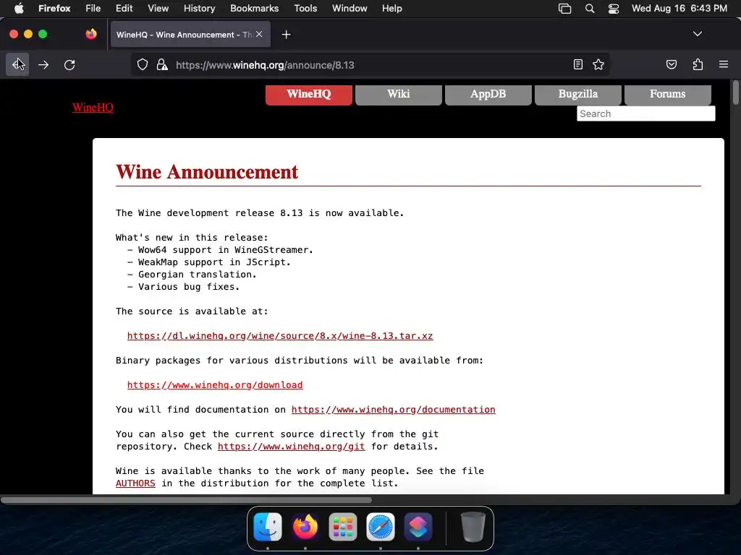Open Finder from the Dock

(268, 527)
